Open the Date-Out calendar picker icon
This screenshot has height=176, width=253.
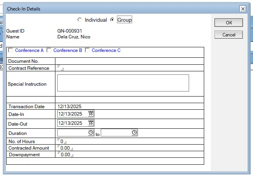91,123
